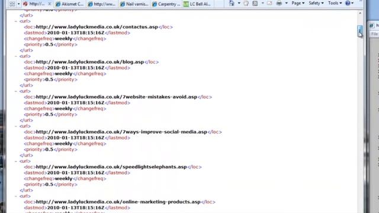Click priority 0.5 under speedlightselephants.asp
The image size is (379, 213).
(x=49, y=185)
